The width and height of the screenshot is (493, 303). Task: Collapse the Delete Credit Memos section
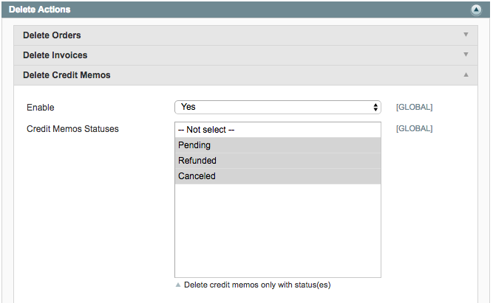click(x=245, y=75)
